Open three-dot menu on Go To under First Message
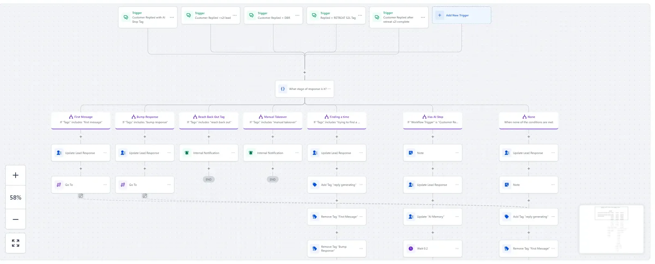Viewport: 655px width, 264px height. (x=105, y=185)
